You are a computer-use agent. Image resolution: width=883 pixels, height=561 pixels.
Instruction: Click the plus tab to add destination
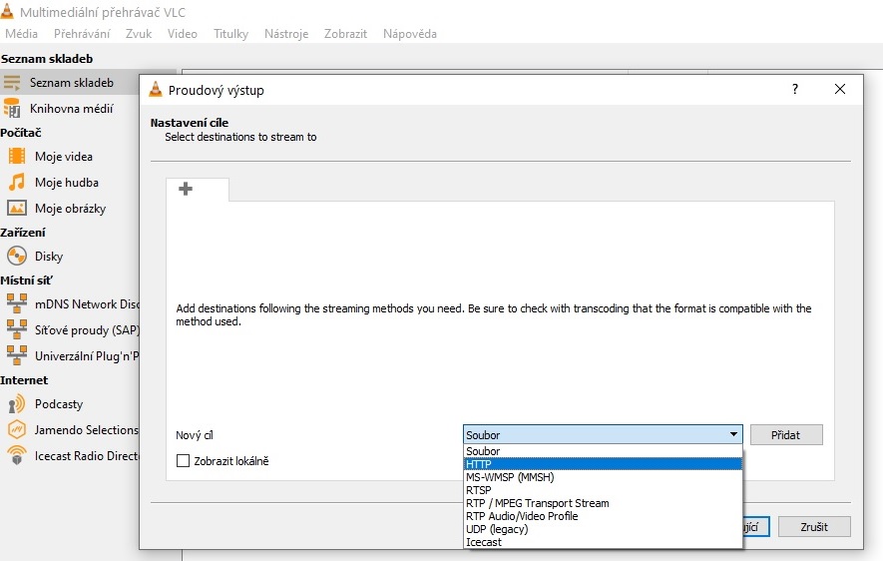click(186, 189)
